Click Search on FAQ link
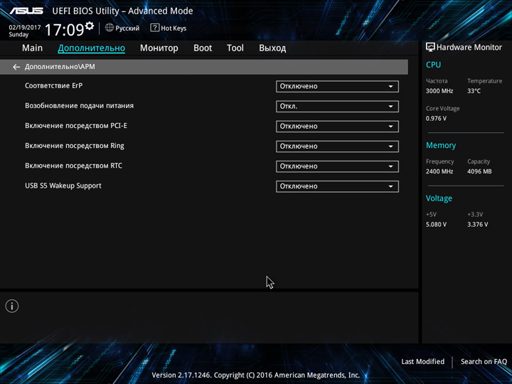Image resolution: width=512 pixels, height=384 pixels. (484, 361)
